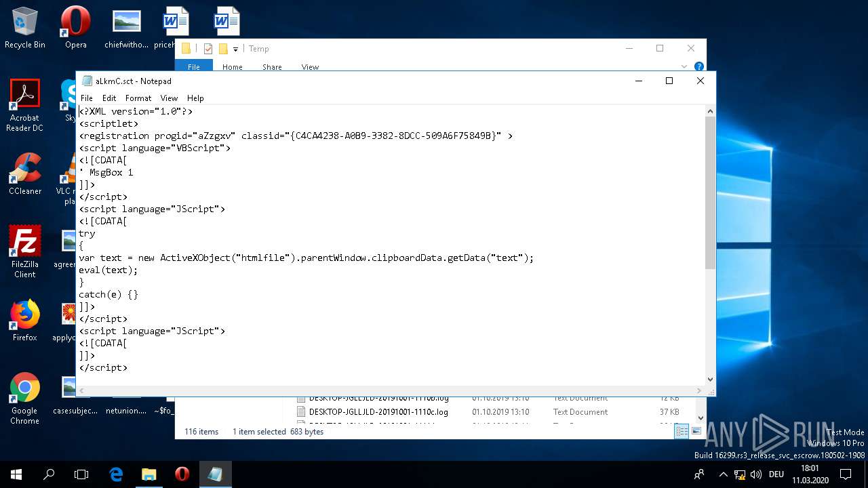The width and height of the screenshot is (868, 488).
Task: Open the Explorer File tab
Action: [x=194, y=66]
